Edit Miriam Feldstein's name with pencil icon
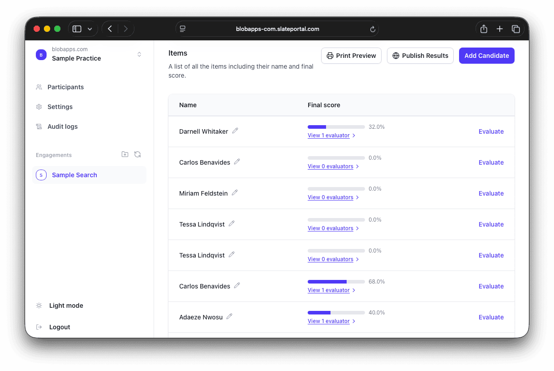The image size is (554, 371). [235, 192]
